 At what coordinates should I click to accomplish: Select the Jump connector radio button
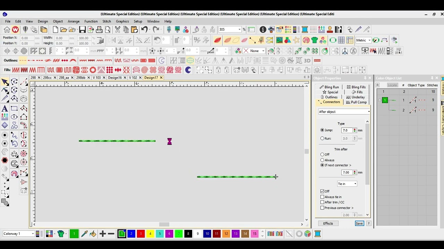click(x=322, y=130)
